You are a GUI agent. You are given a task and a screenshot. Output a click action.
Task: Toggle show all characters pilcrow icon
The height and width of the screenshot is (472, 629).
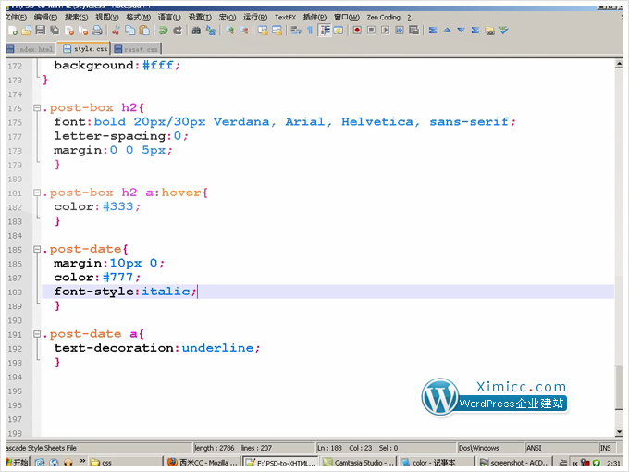click(310, 31)
